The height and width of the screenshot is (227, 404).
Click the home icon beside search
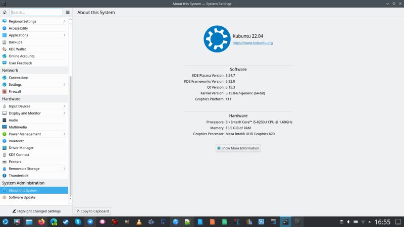point(5,12)
